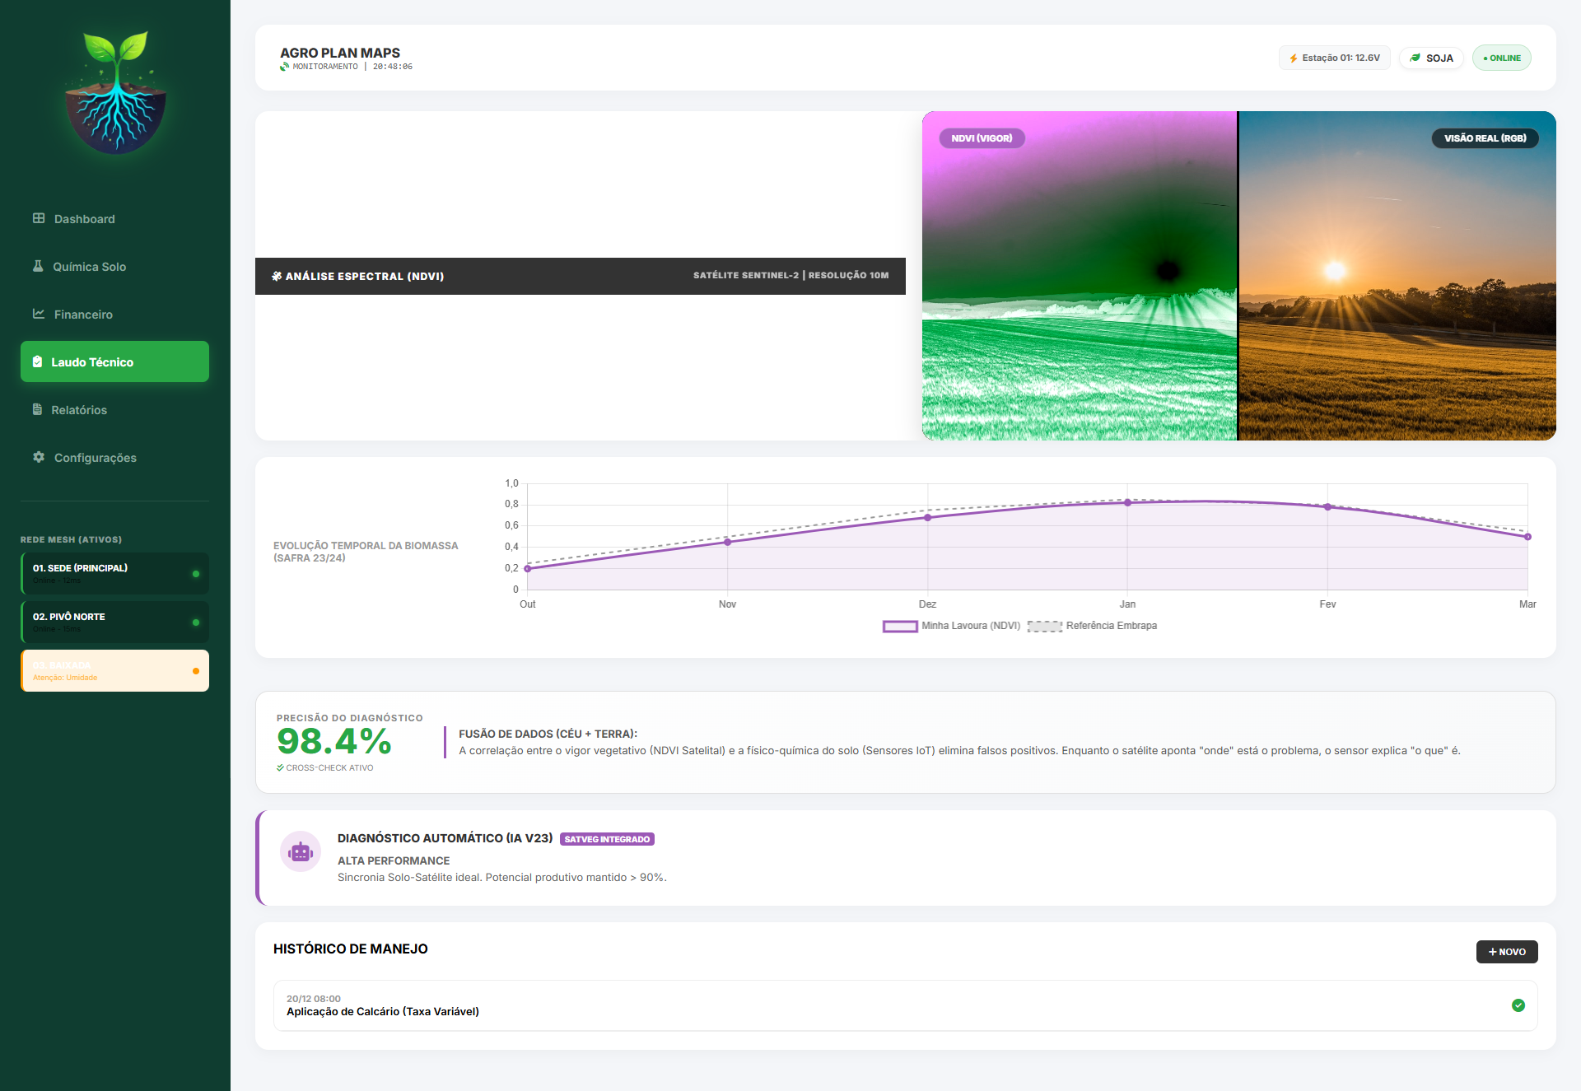
Task: Click the SOJA crop badge
Action: coord(1431,58)
